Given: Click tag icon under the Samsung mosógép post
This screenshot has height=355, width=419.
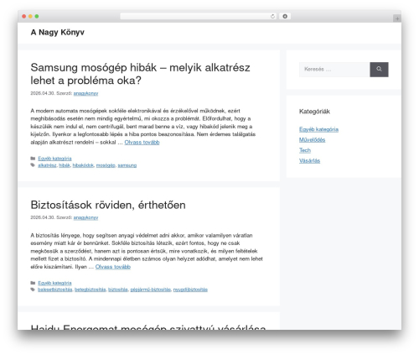Looking at the screenshot, I should [x=33, y=165].
